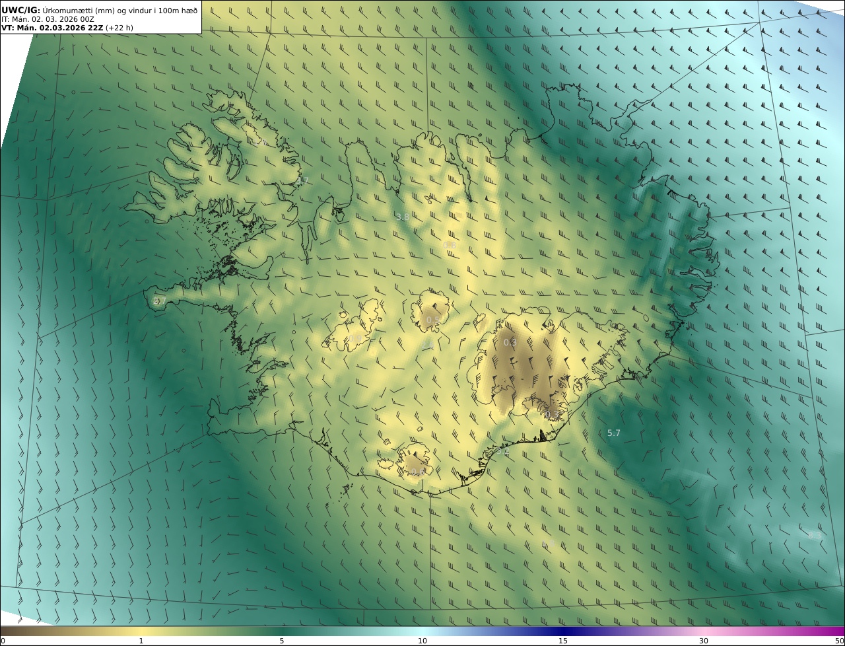Click the 2.7 value on the western peninsula tip
The height and width of the screenshot is (646, 845).
coord(159,301)
